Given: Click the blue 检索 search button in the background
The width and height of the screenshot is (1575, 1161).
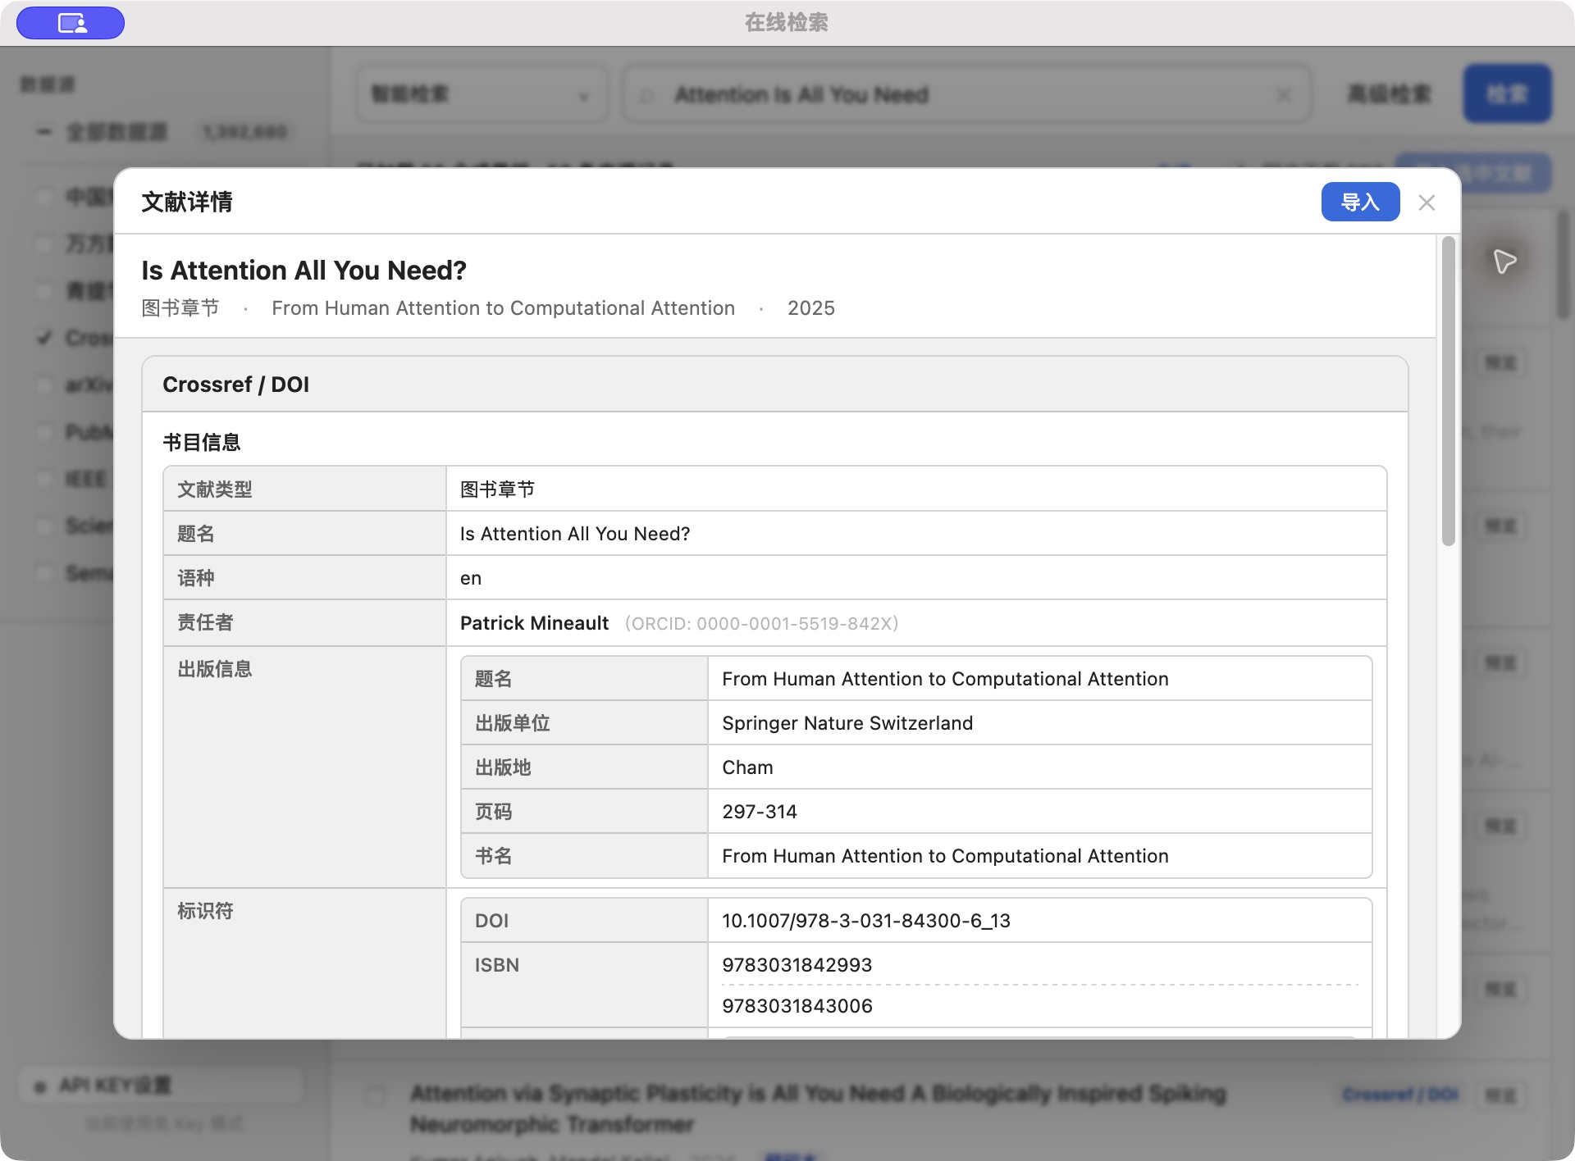Looking at the screenshot, I should 1507,93.
